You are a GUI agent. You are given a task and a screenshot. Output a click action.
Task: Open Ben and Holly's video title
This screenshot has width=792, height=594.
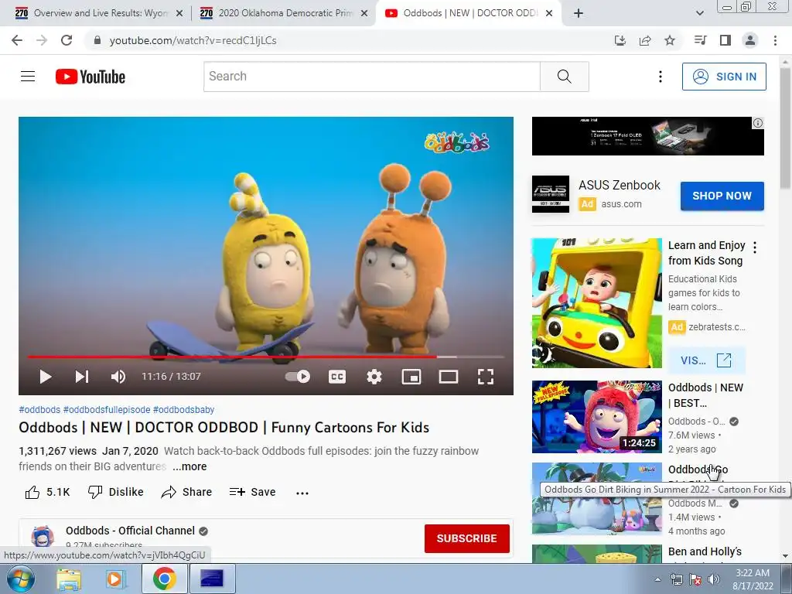[x=705, y=551]
